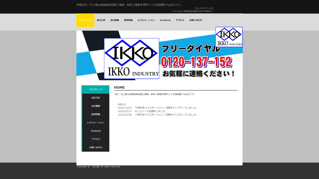
Task: Select お問い合わせ in the top navigation
Action: (x=196, y=20)
